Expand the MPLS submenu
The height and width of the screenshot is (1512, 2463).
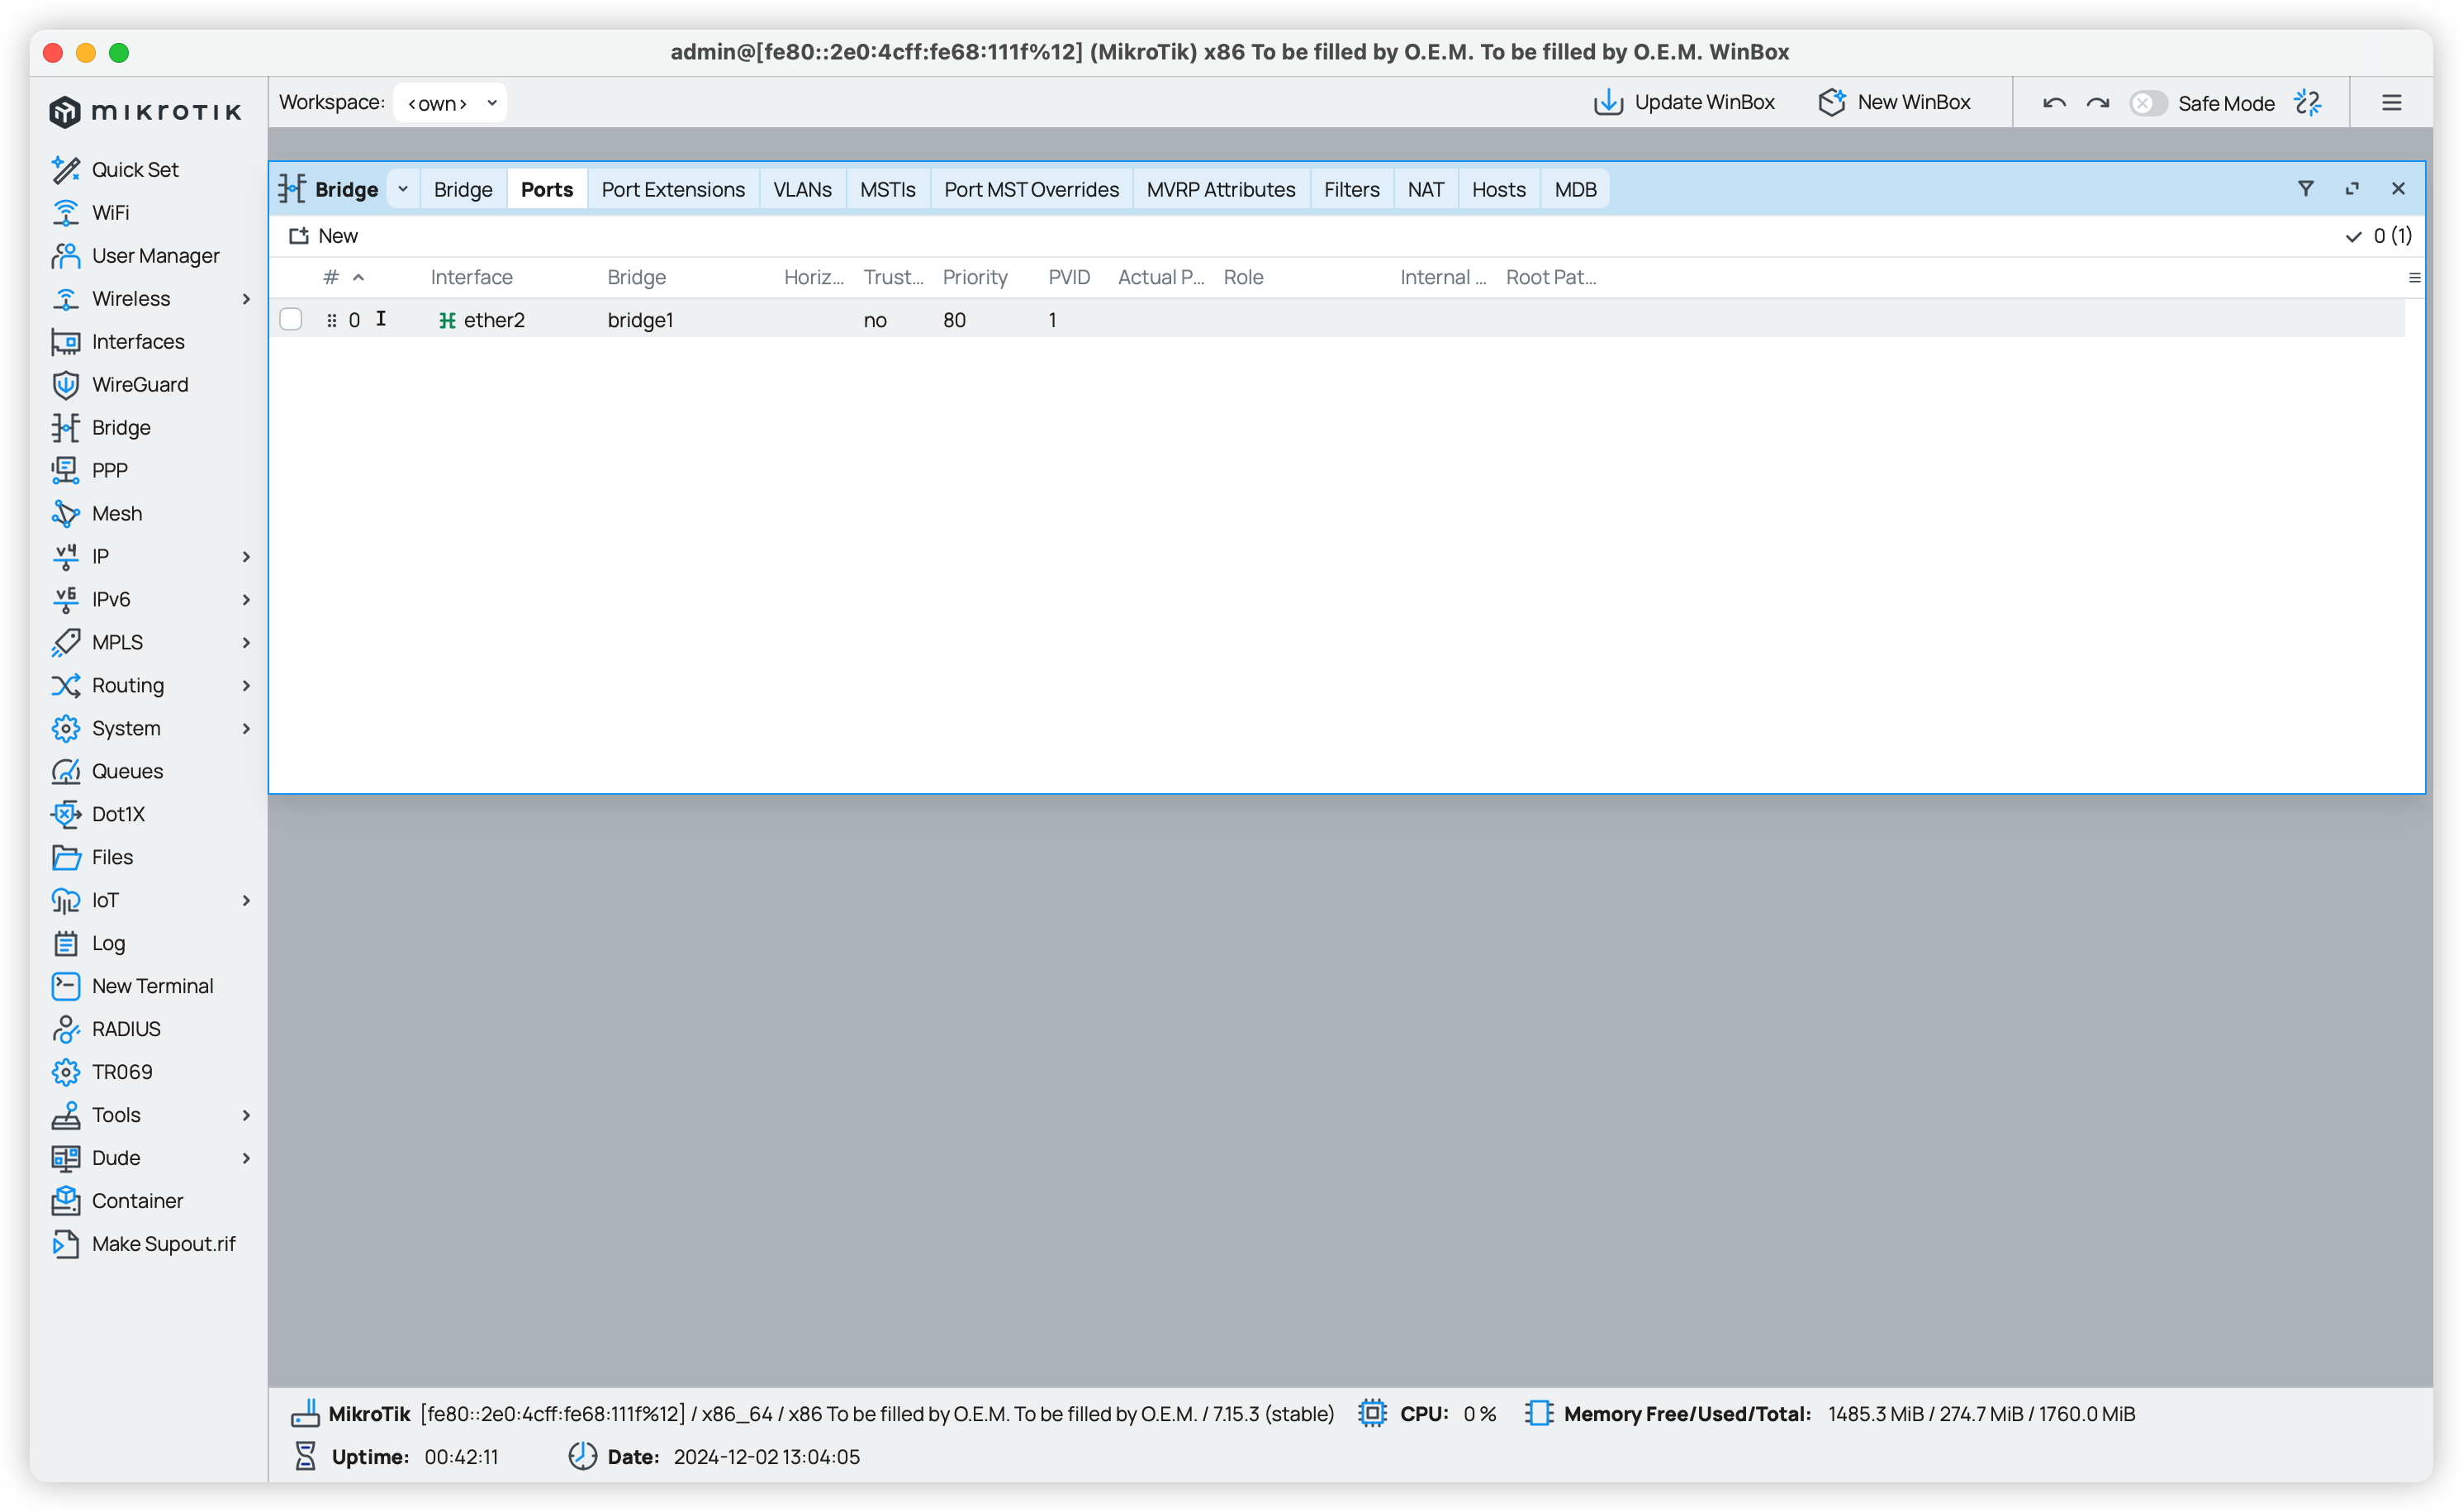click(246, 642)
